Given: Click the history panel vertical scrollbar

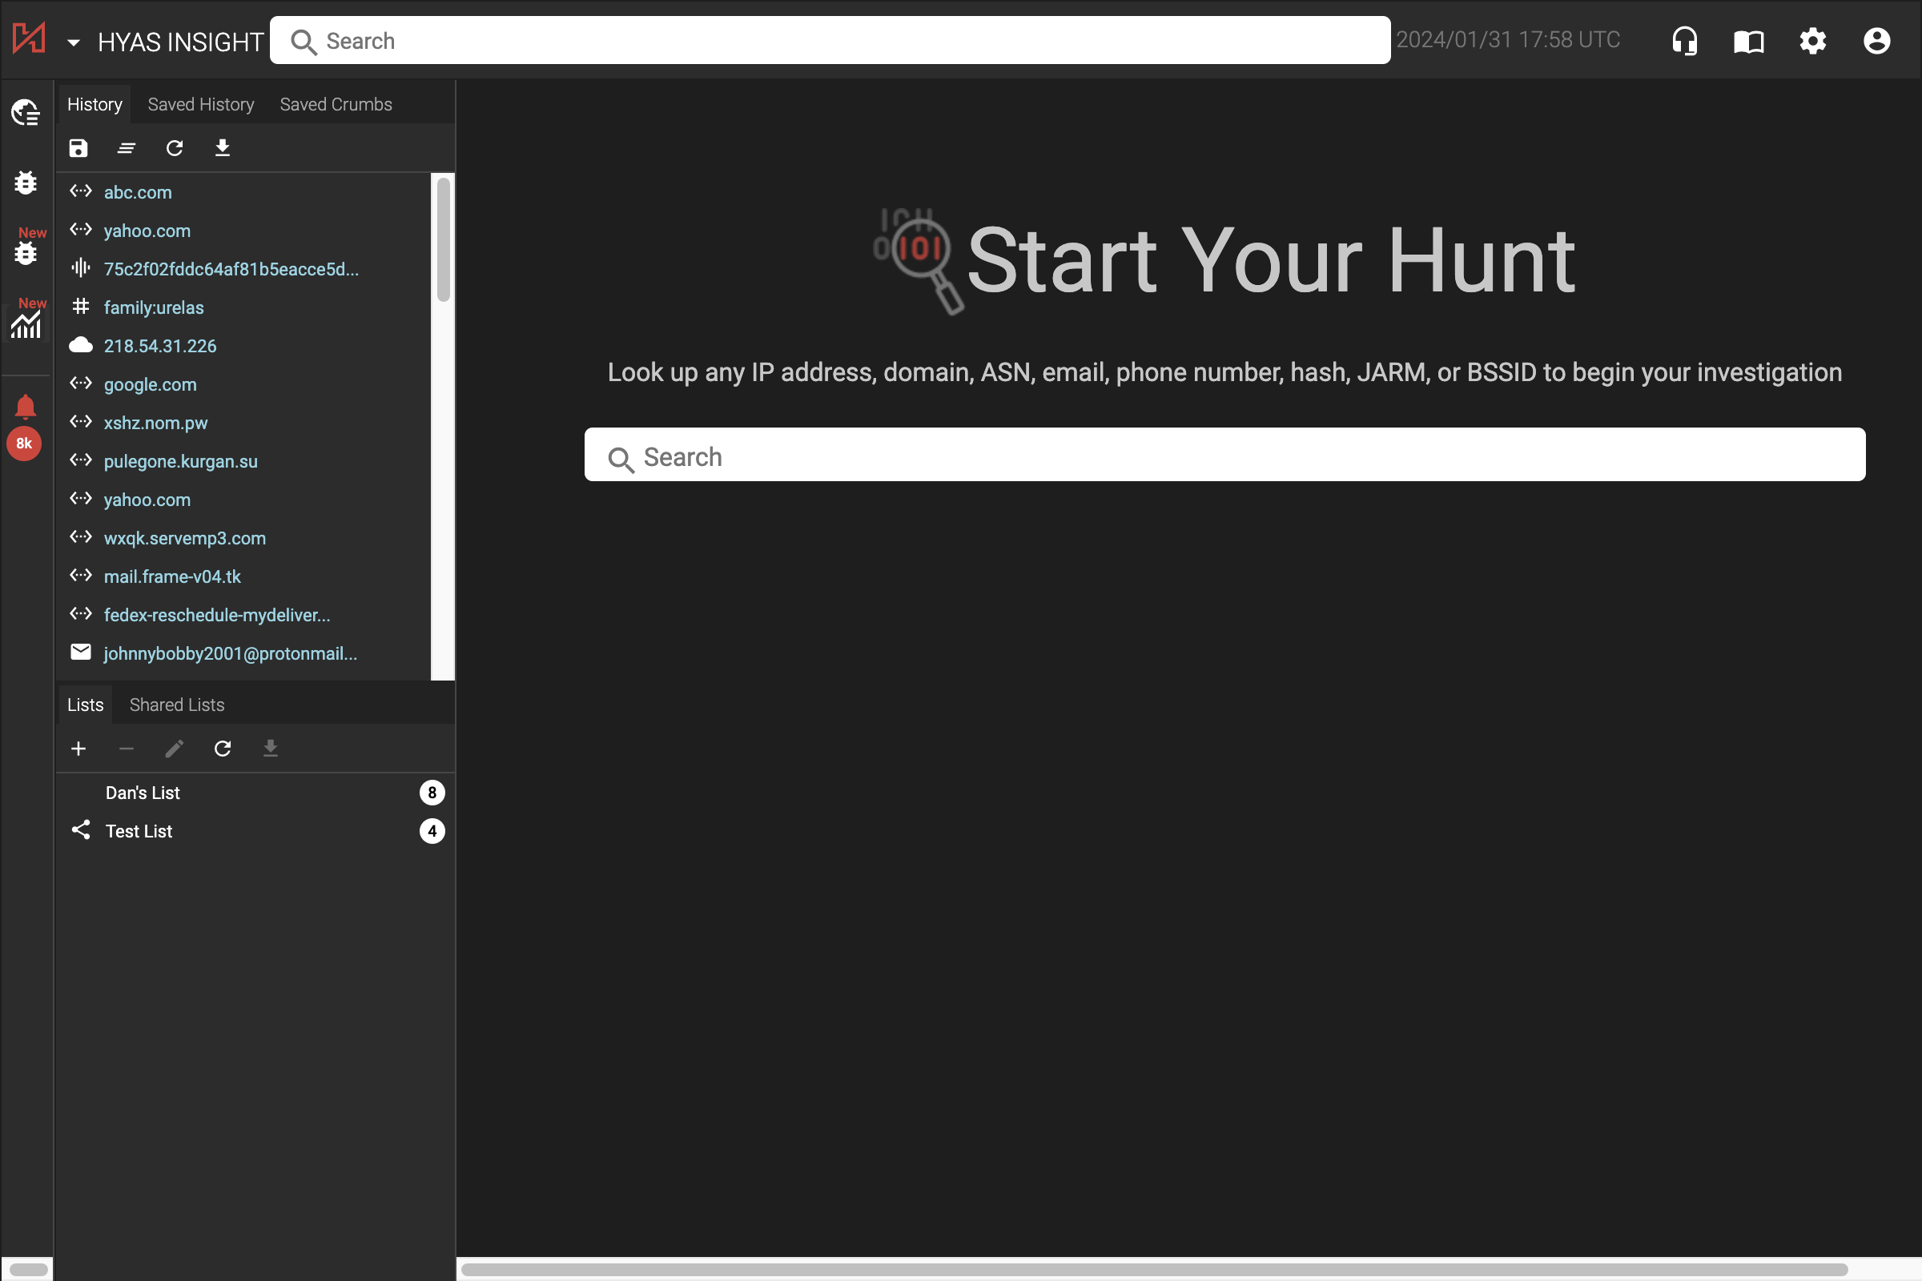Looking at the screenshot, I should click(x=444, y=241).
